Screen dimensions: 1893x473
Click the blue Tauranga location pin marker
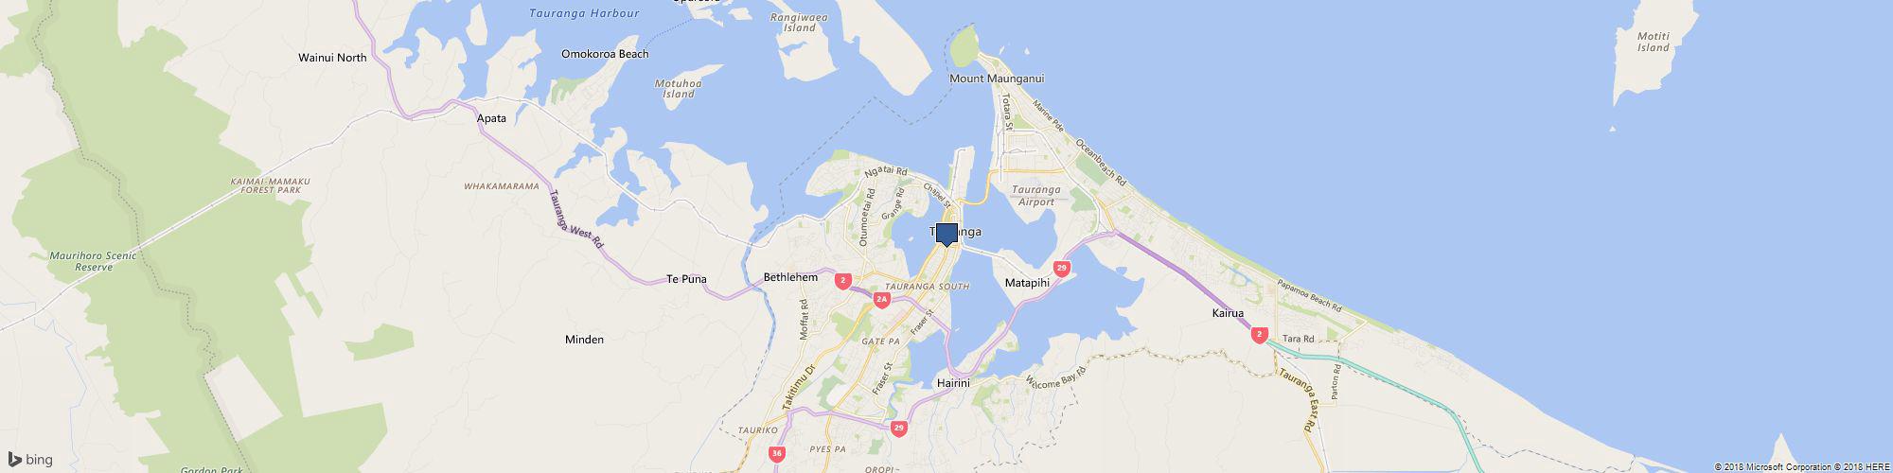[946, 235]
